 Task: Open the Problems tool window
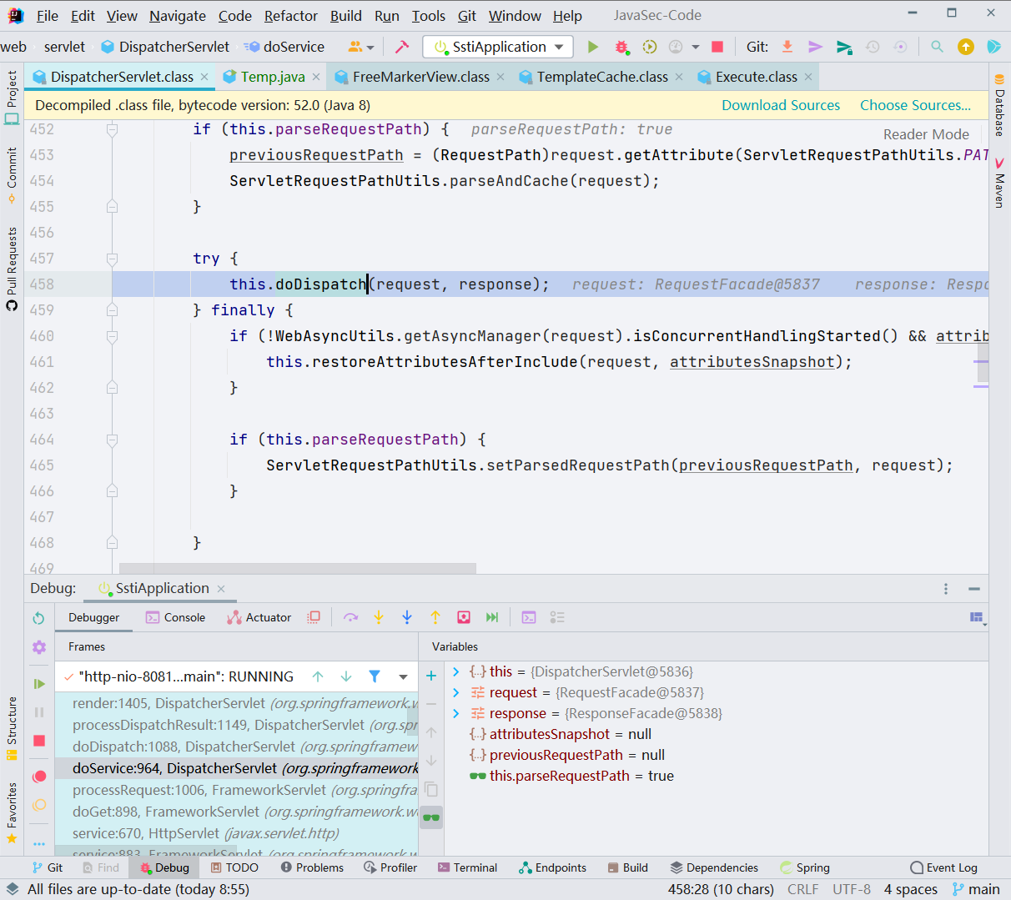[x=312, y=867]
